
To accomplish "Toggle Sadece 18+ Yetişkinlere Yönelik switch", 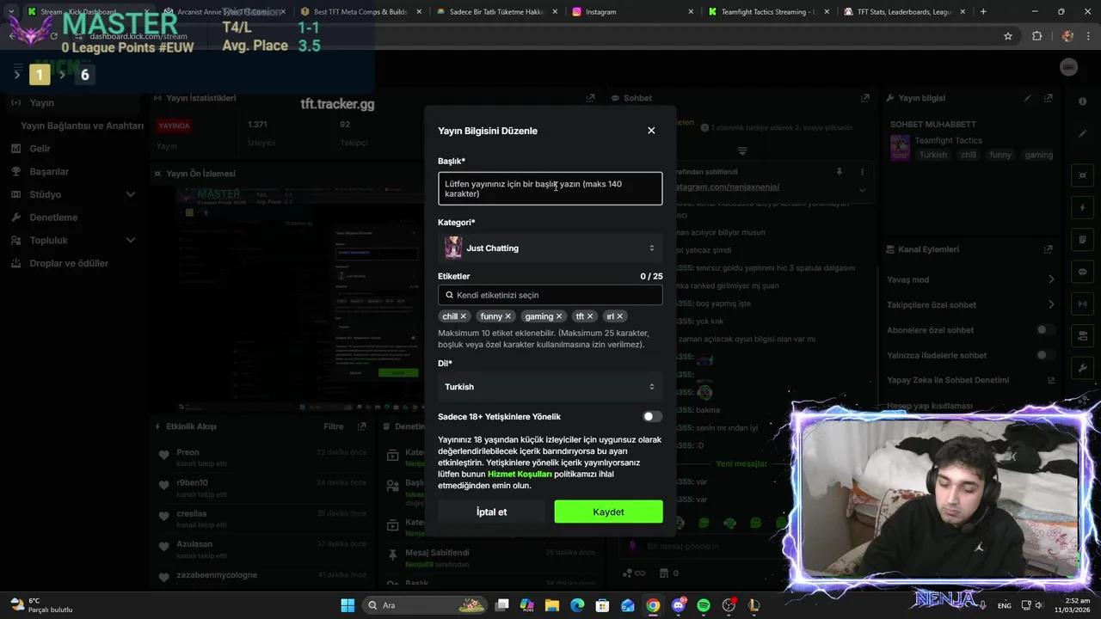I will [x=652, y=417].
